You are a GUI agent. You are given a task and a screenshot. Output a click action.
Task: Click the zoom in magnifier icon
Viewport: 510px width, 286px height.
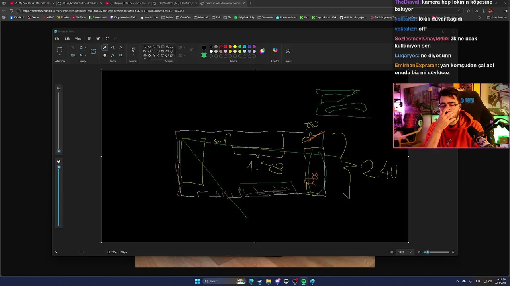(x=453, y=252)
